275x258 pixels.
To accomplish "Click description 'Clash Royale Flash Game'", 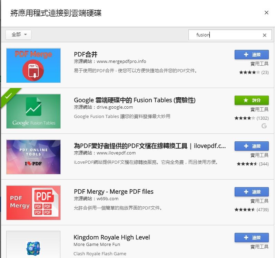I will point(100,254).
